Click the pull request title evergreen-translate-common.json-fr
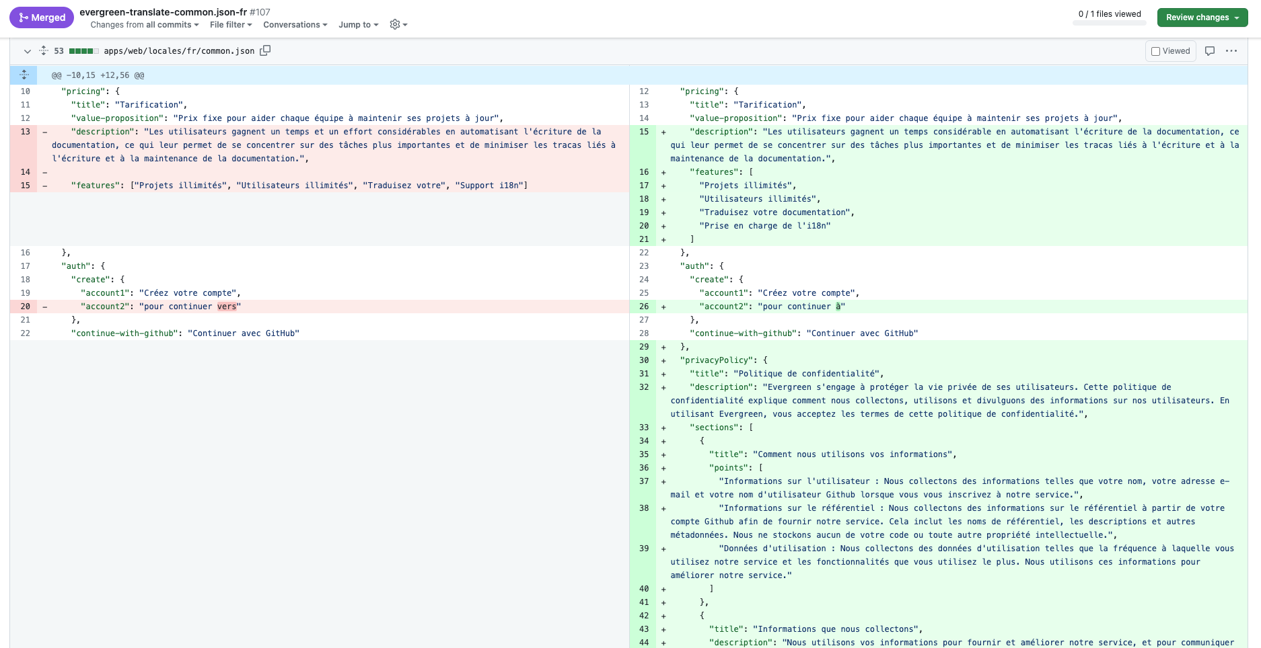1261x648 pixels. (163, 12)
